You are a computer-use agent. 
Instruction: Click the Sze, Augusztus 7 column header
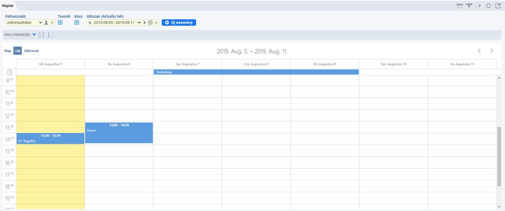187,64
